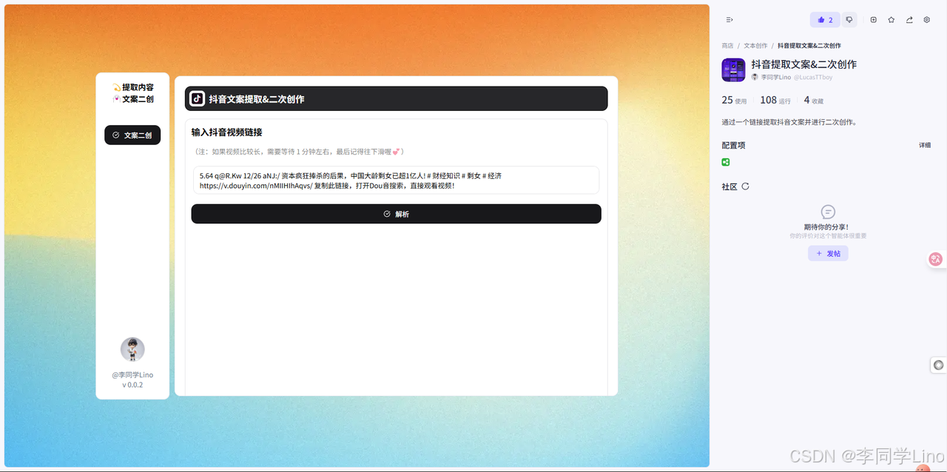Viewport: 947px width, 472px height.
Task: Click the speech bubble icon above 期待你的分享
Action: click(828, 212)
